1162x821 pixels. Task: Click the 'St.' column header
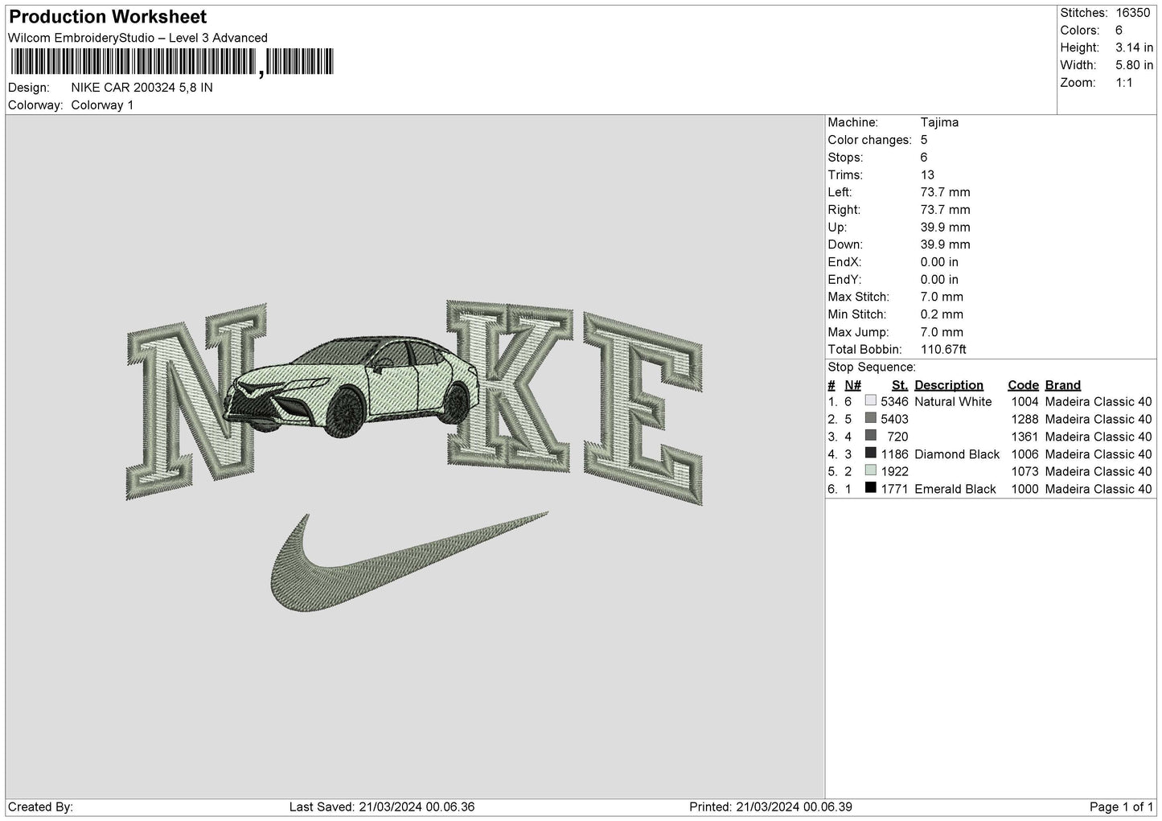[899, 384]
